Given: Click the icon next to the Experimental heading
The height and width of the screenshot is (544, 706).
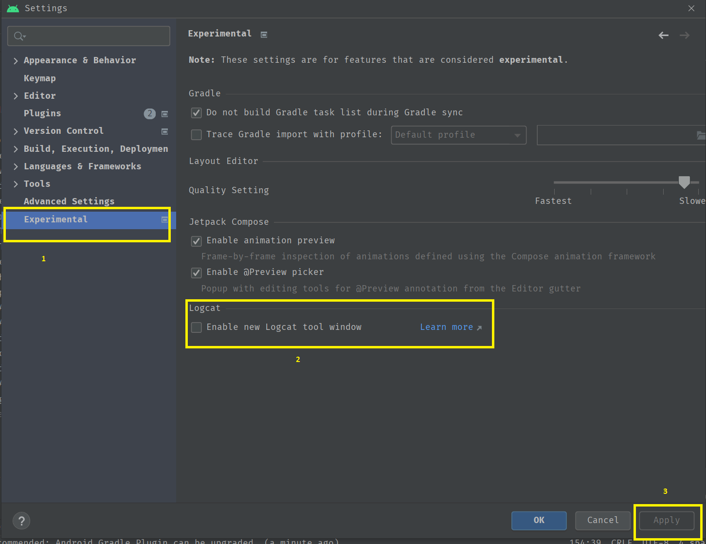Looking at the screenshot, I should pyautogui.click(x=264, y=35).
